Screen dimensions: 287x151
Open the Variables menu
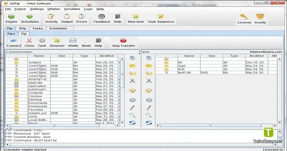point(72,9)
